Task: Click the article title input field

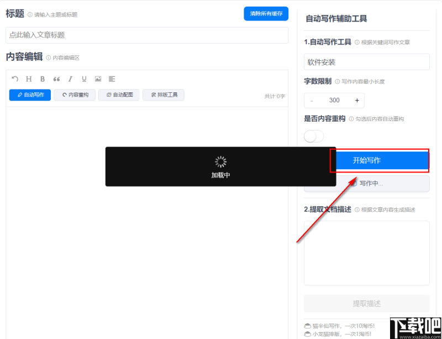Action: 147,35
